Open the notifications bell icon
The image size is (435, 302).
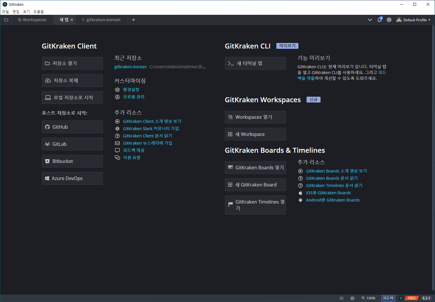379,20
